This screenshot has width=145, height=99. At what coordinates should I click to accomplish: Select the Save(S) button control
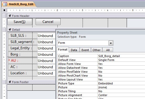(20, 22)
